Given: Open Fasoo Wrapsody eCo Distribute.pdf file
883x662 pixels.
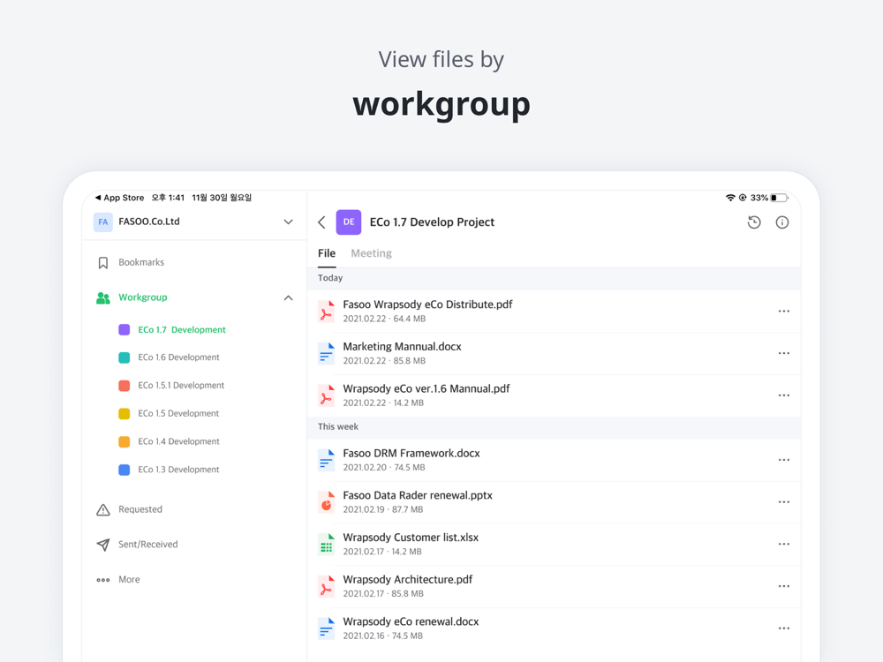Looking at the screenshot, I should click(x=554, y=312).
